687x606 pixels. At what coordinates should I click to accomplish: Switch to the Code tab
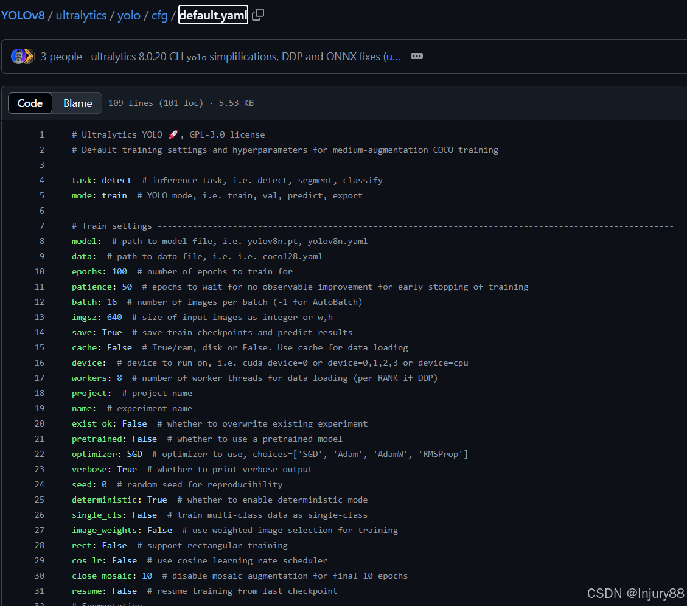[x=30, y=103]
